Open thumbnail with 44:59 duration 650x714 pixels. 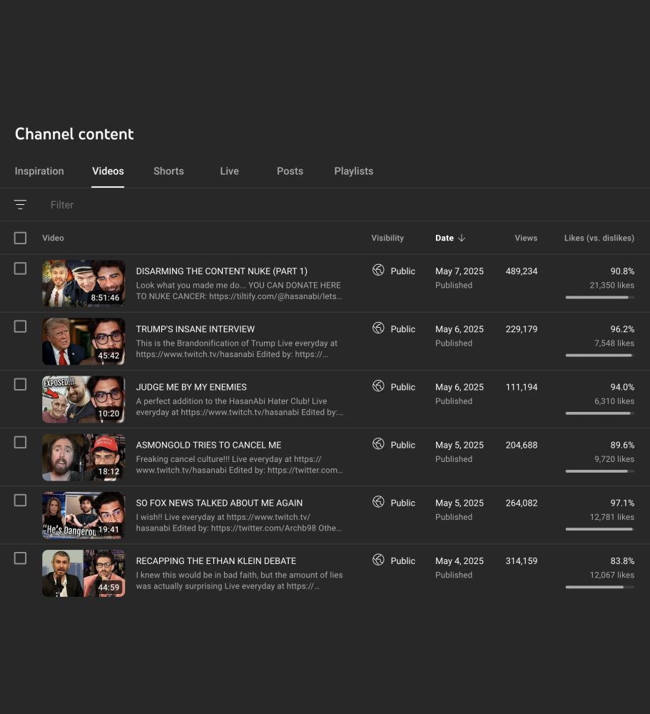83,573
